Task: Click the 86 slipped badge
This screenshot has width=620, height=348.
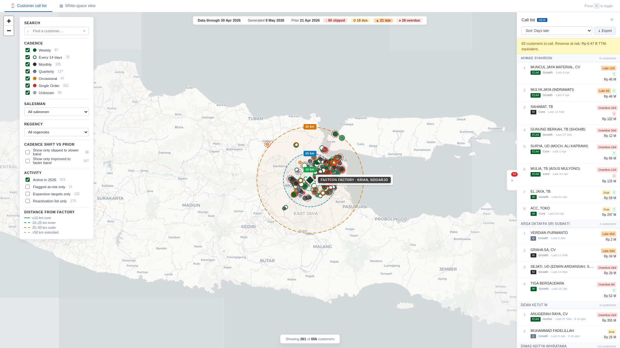Action: [x=335, y=20]
